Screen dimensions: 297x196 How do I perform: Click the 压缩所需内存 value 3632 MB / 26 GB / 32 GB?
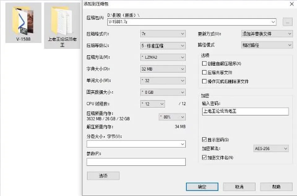coord(108,119)
